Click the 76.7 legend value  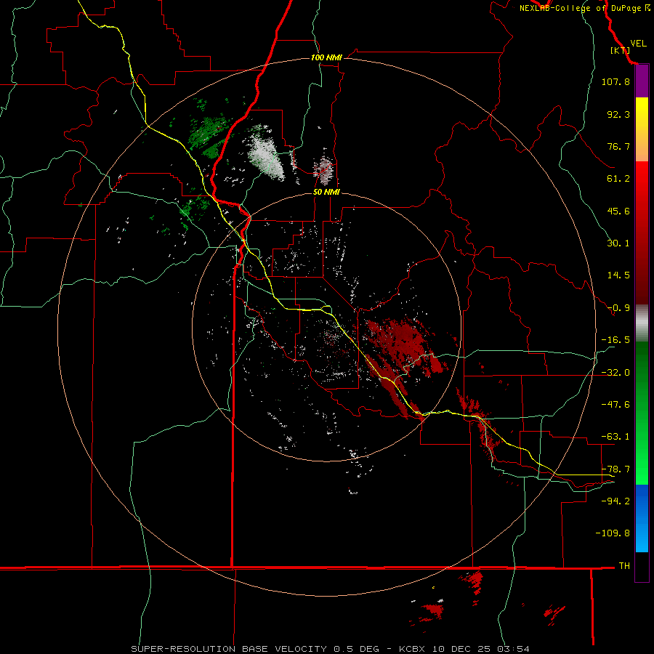pyautogui.click(x=618, y=146)
